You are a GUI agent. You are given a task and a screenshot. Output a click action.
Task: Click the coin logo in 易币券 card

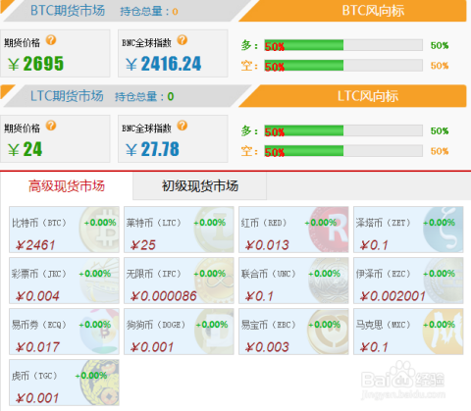(x=99, y=332)
